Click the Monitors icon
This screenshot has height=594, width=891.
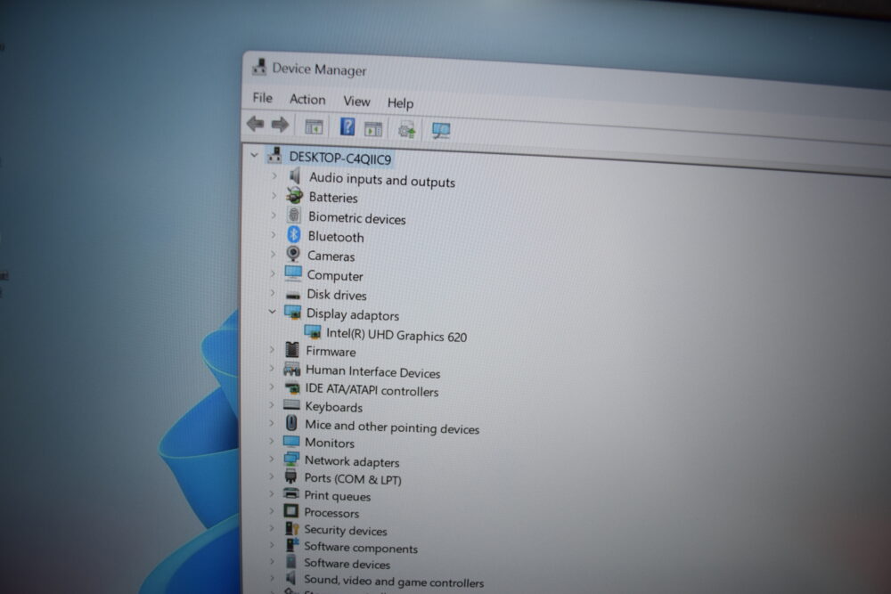(291, 441)
